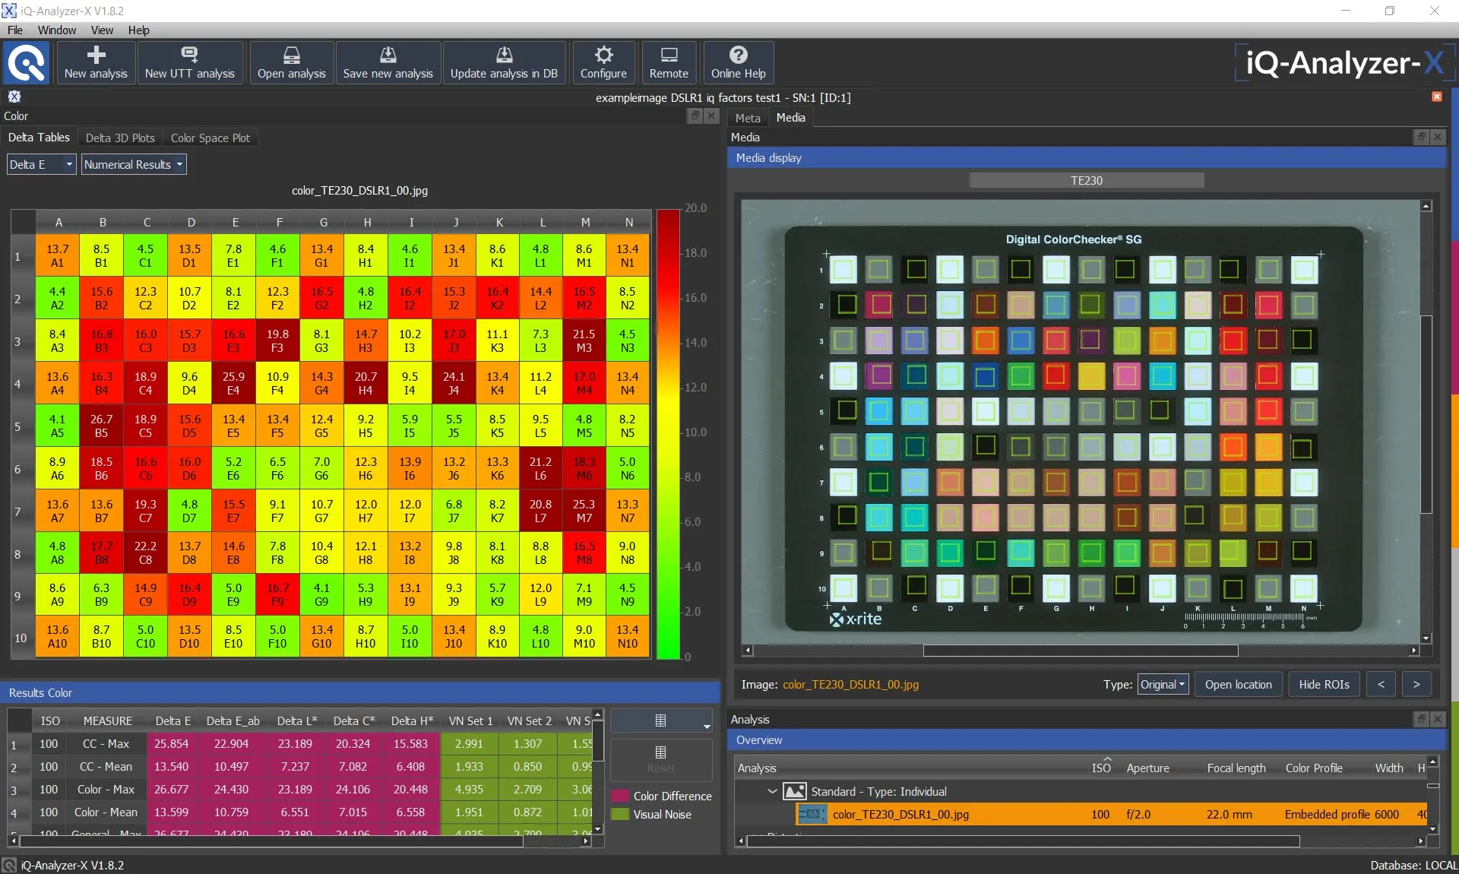Click the Color - Mean measure row
Screen dimensions: 1459x874
click(x=106, y=812)
